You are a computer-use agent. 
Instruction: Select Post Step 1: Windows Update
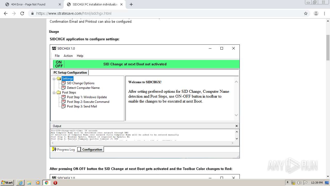[87, 97]
